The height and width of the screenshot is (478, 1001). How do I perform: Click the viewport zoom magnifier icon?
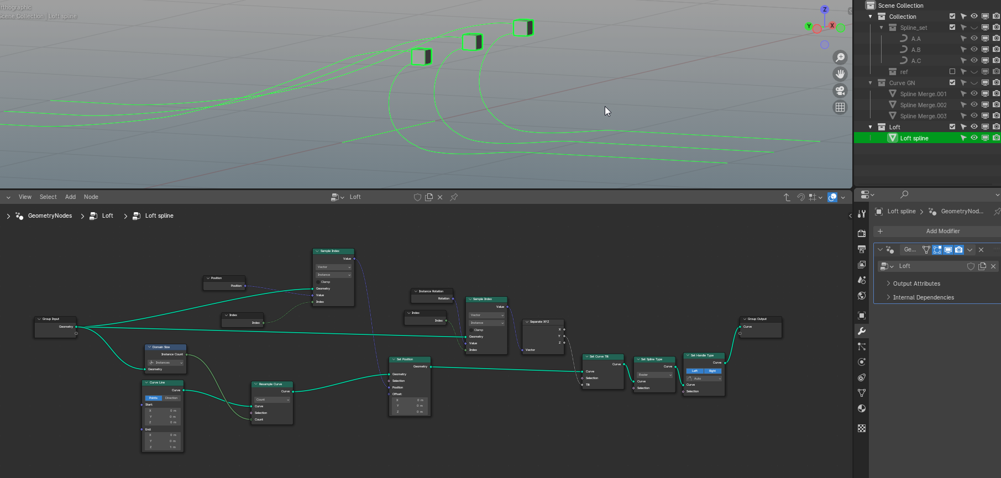[x=840, y=57]
